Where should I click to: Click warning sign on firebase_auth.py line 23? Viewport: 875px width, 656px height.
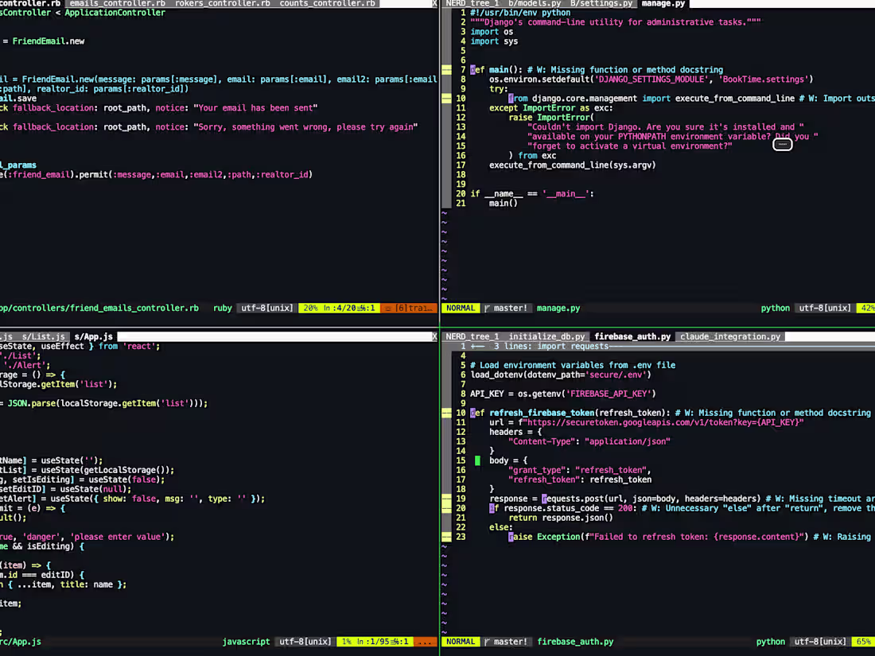click(x=446, y=537)
